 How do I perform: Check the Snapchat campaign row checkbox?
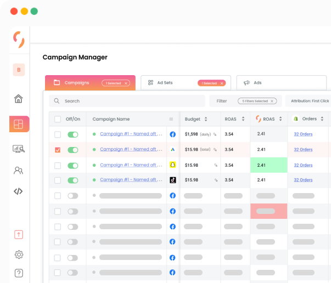[x=58, y=165]
